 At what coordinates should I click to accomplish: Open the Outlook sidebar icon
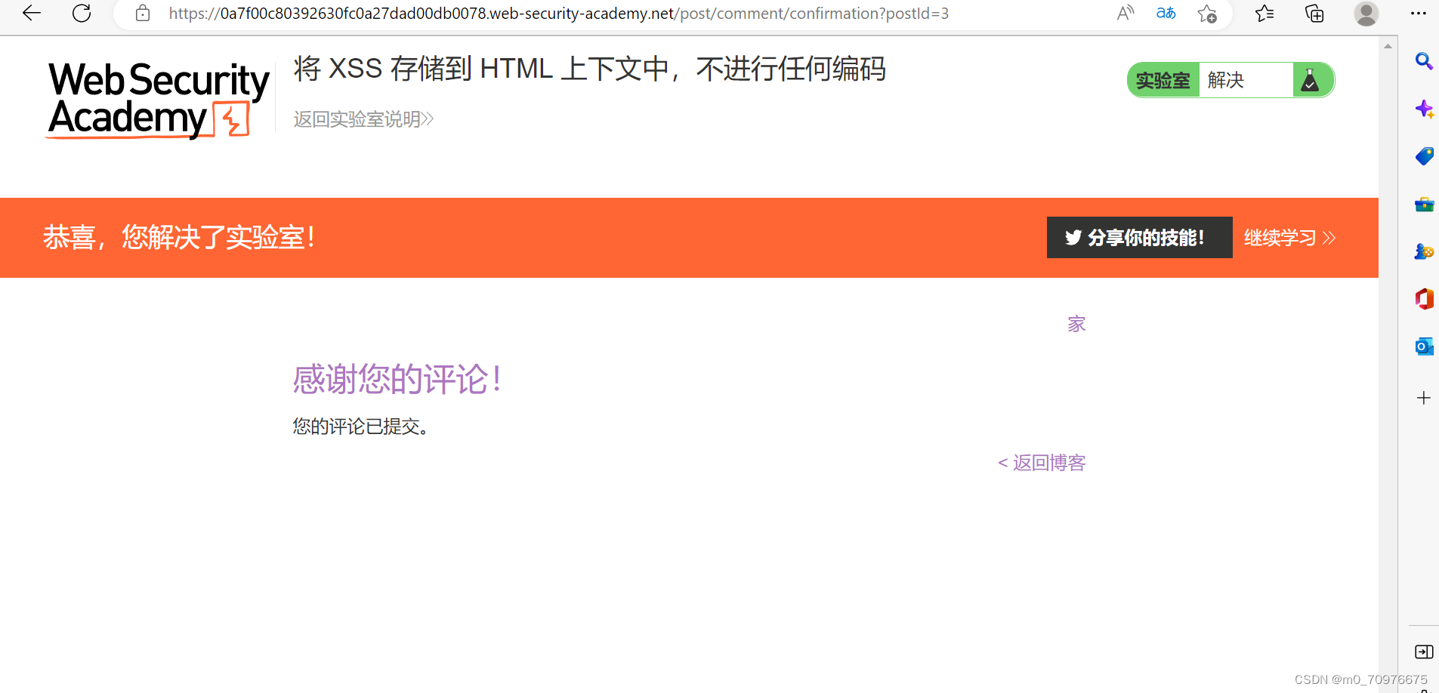(x=1423, y=346)
